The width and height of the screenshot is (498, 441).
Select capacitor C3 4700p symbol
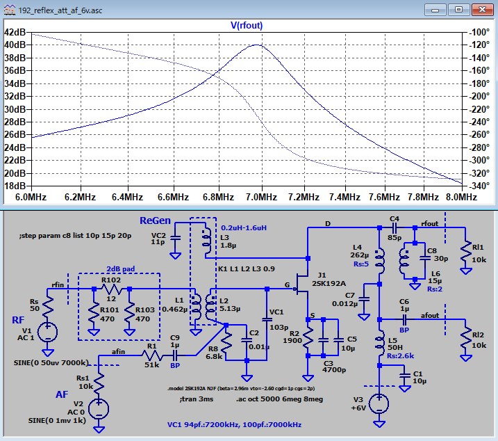click(x=323, y=340)
